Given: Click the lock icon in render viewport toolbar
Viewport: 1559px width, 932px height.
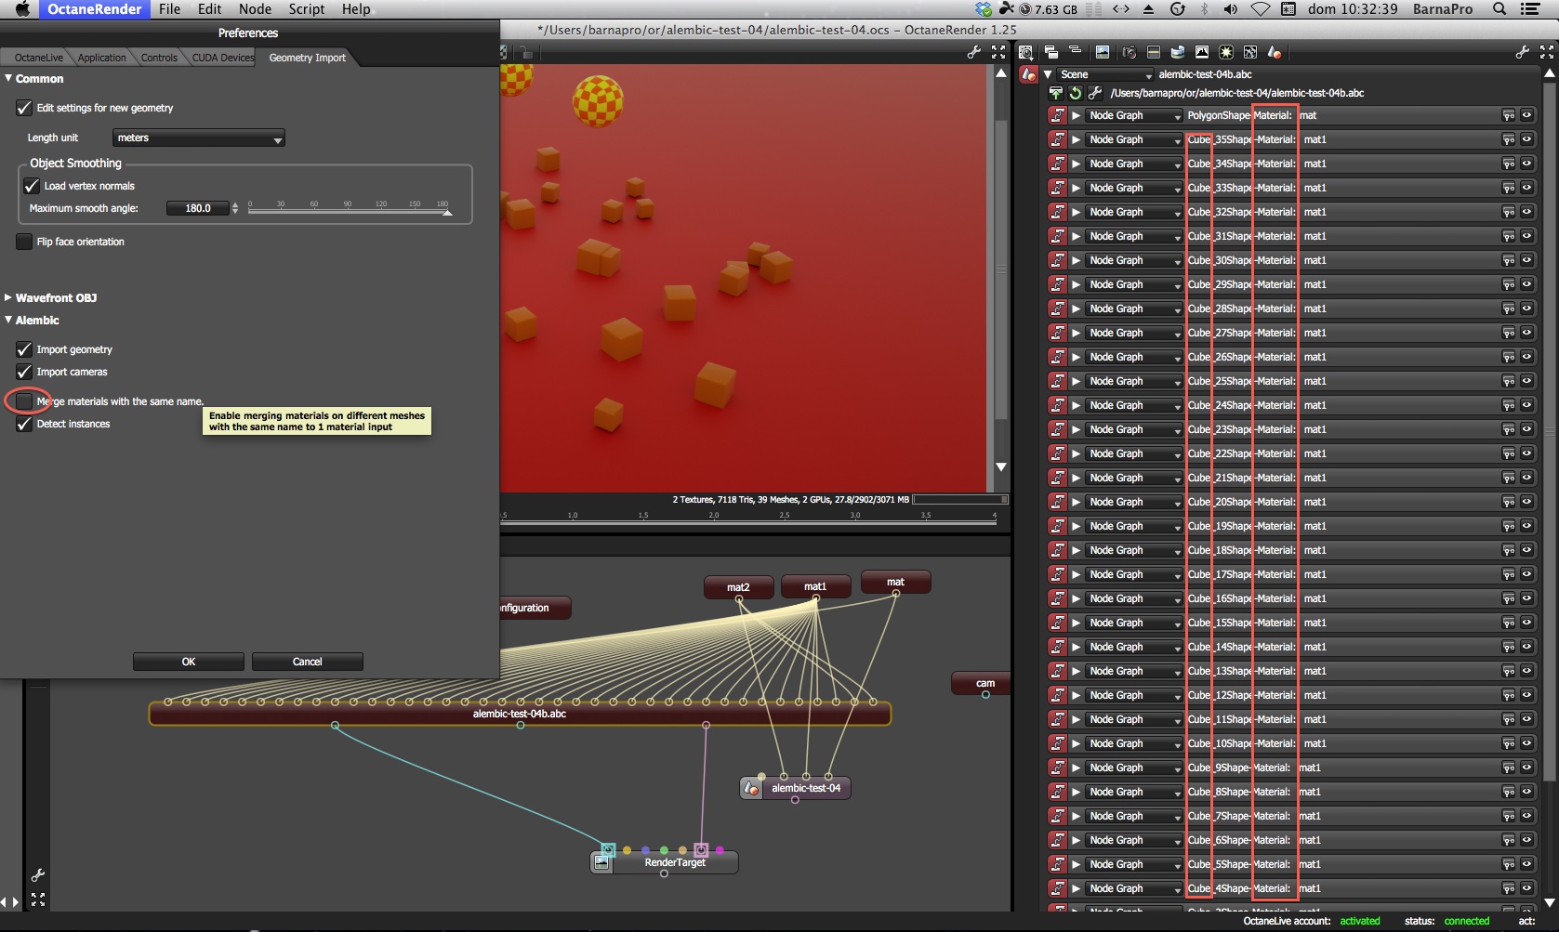Looking at the screenshot, I should [x=527, y=53].
